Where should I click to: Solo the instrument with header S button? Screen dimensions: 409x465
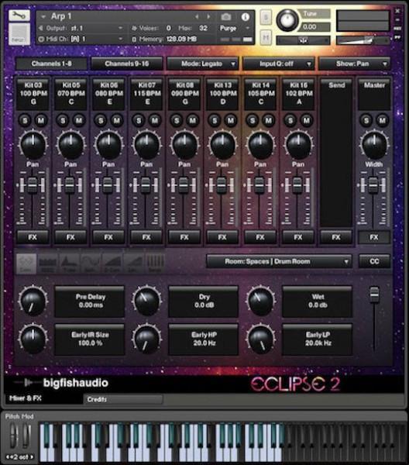[266, 18]
